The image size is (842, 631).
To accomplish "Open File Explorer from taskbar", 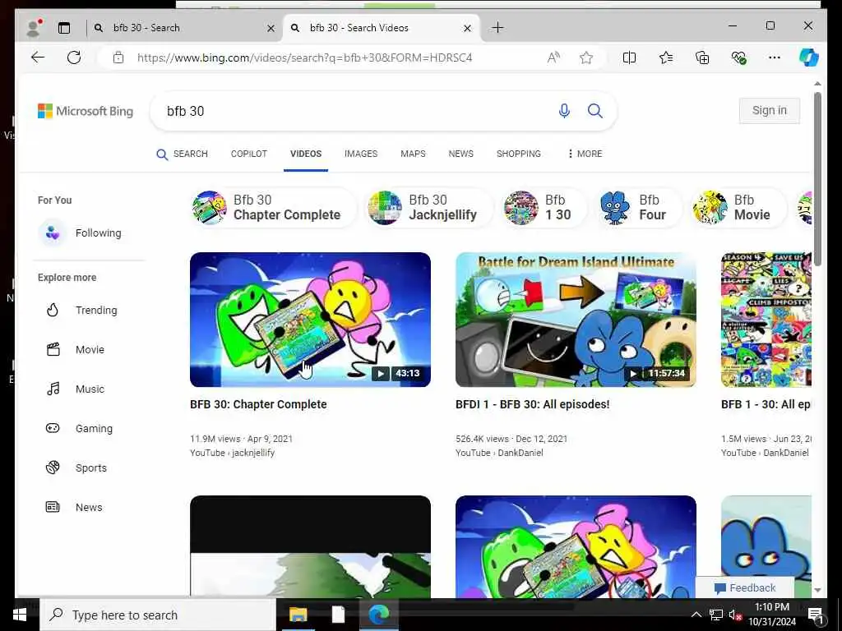I will pyautogui.click(x=298, y=615).
